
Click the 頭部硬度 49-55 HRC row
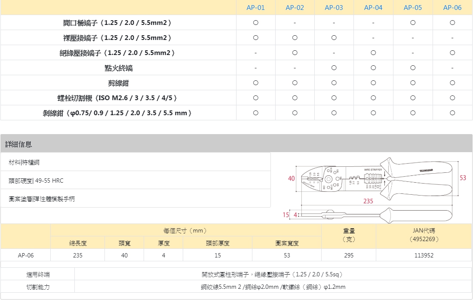pos(36,181)
